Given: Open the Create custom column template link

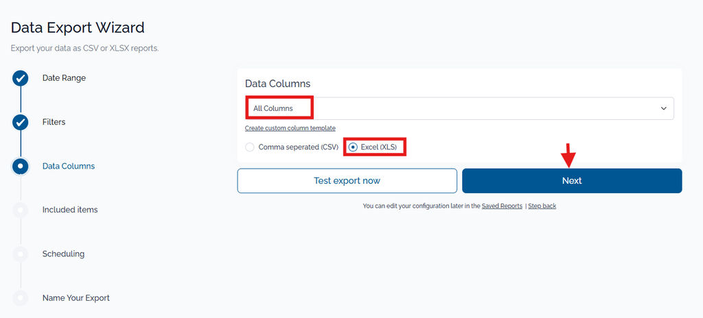Looking at the screenshot, I should [290, 128].
